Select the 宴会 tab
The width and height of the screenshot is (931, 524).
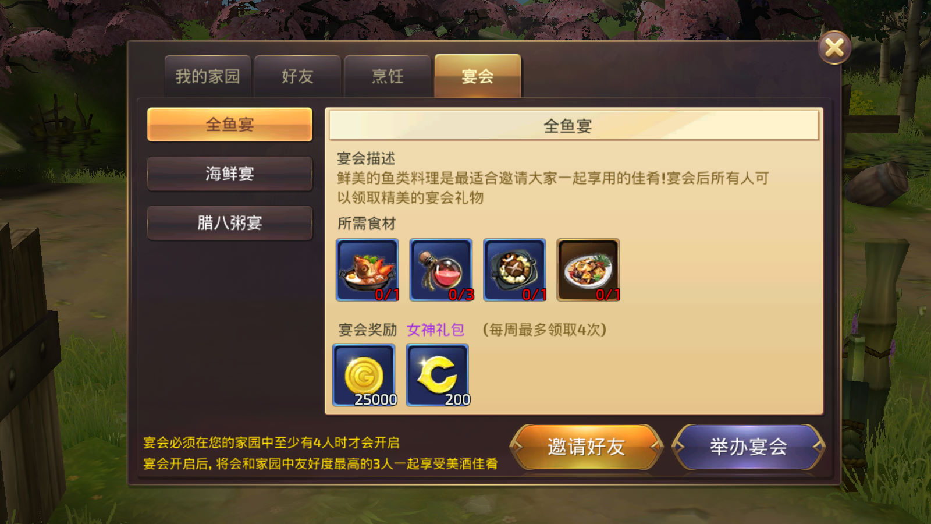[x=478, y=76]
